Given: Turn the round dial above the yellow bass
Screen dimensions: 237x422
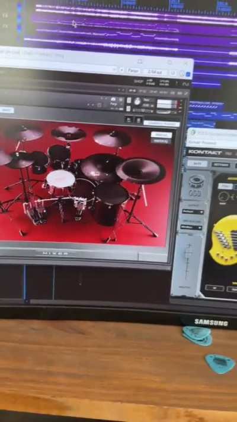Looking at the screenshot, I should click(223, 197).
